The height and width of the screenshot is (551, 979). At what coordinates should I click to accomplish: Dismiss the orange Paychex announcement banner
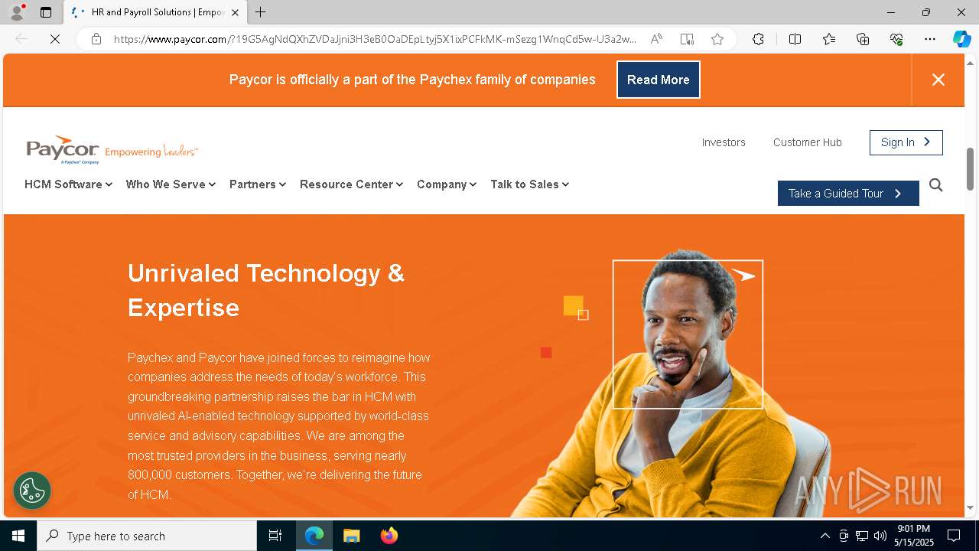pyautogui.click(x=938, y=80)
